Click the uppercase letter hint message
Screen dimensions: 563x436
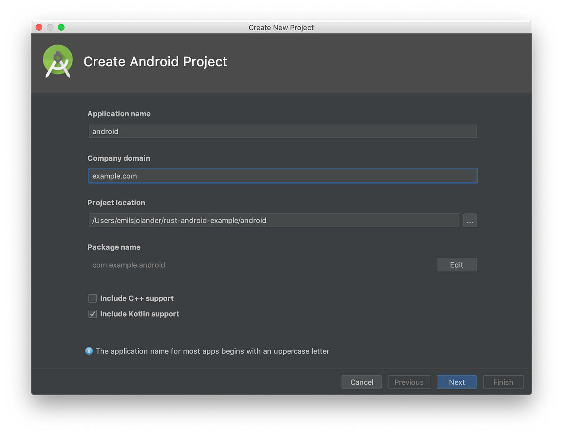(x=212, y=351)
